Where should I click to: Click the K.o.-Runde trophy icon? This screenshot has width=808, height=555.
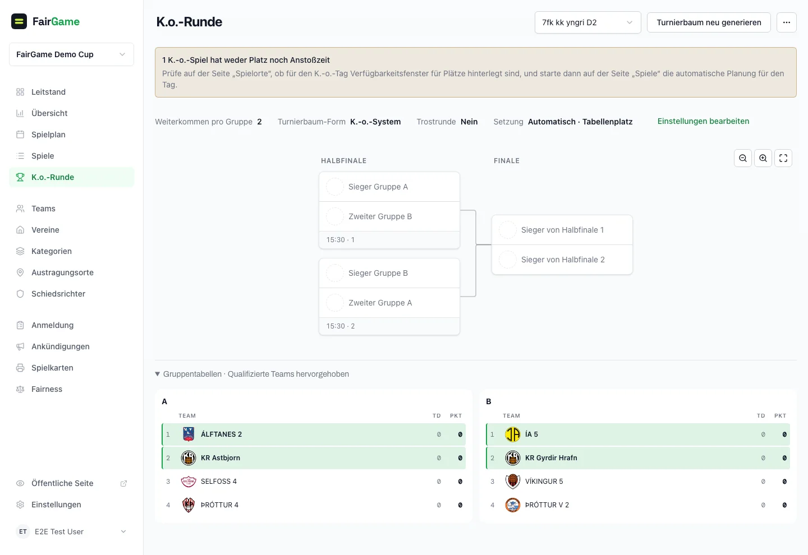(20, 177)
